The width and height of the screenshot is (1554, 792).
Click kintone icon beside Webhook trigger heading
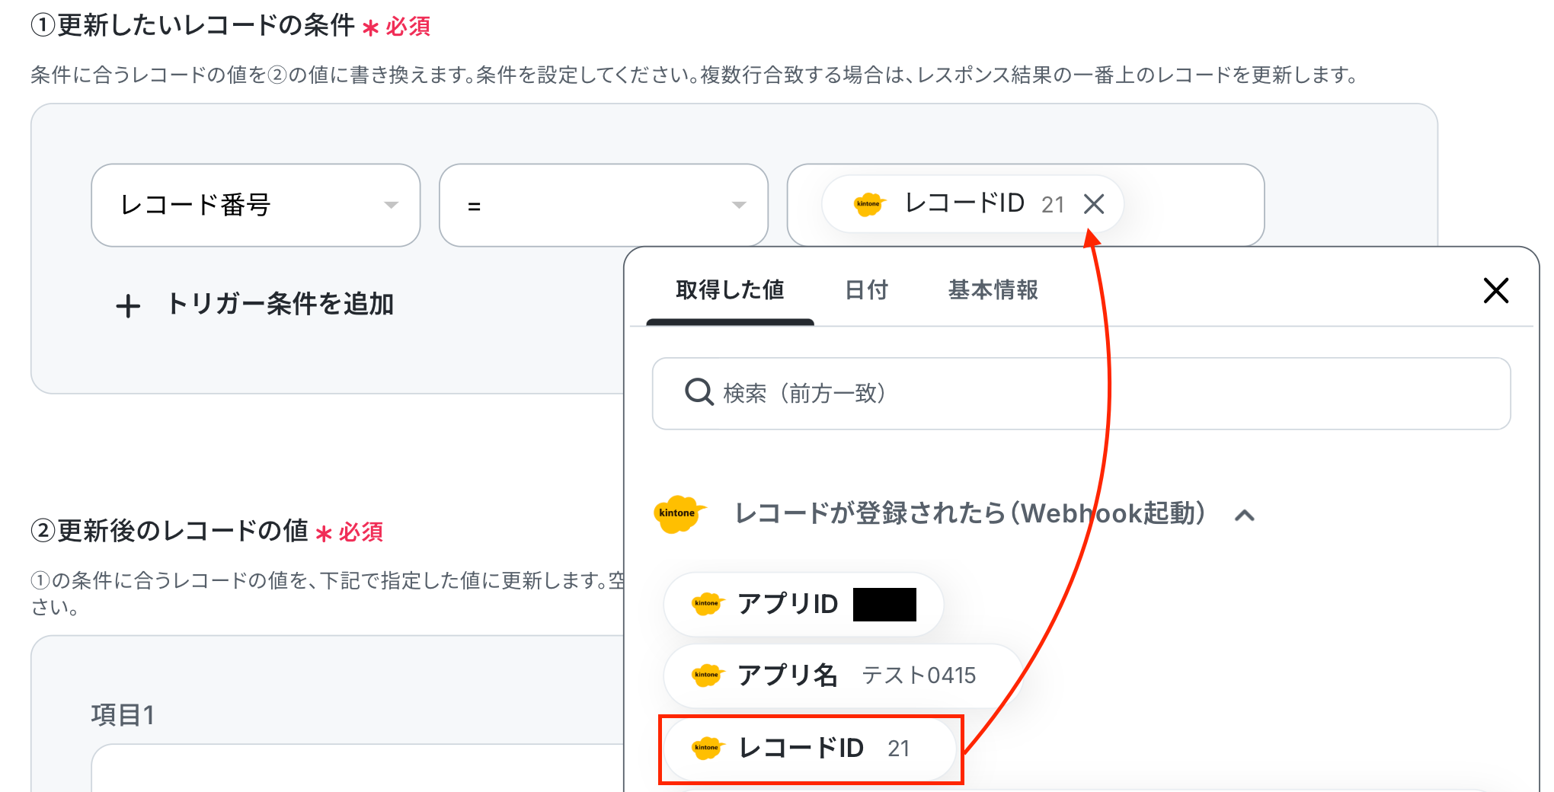tap(679, 514)
